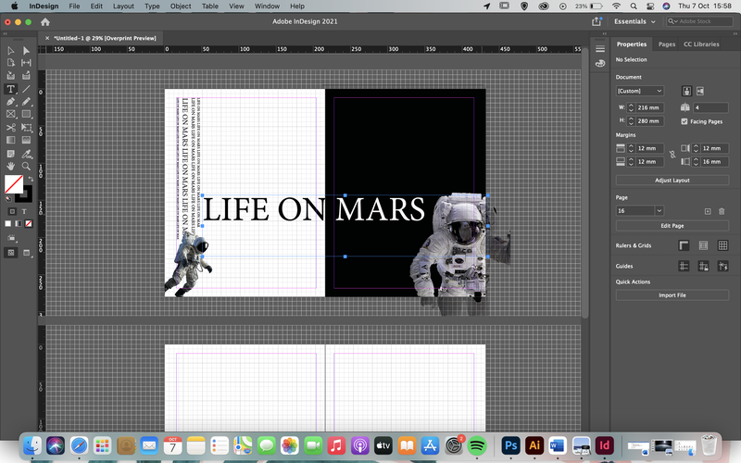741x463 pixels.
Task: Click the fill color swatch
Action: (x=14, y=184)
